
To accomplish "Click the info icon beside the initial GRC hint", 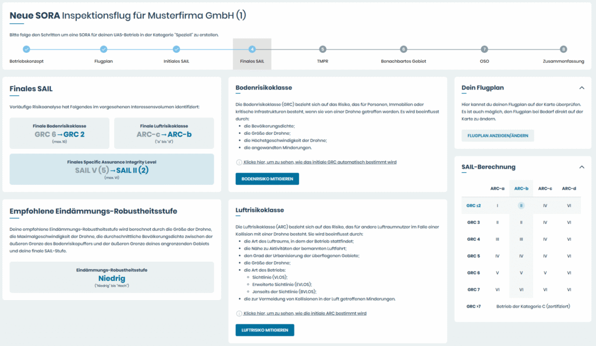I will pos(239,162).
